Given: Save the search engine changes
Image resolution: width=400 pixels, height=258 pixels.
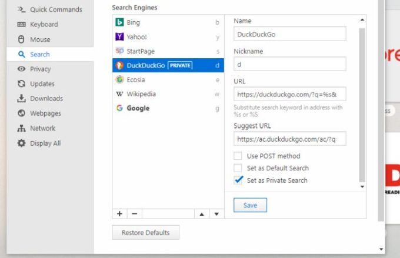Looking at the screenshot, I should click(x=250, y=205).
